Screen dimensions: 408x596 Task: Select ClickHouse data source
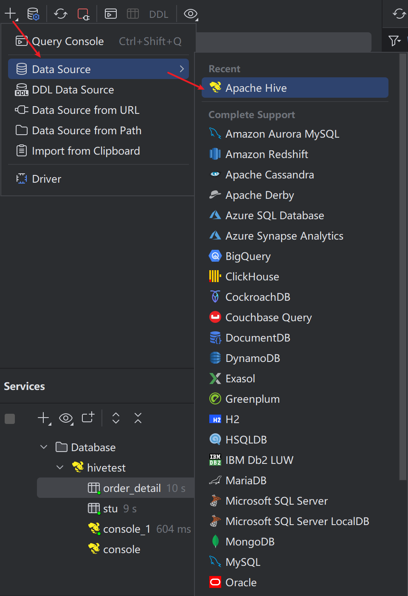(295, 277)
